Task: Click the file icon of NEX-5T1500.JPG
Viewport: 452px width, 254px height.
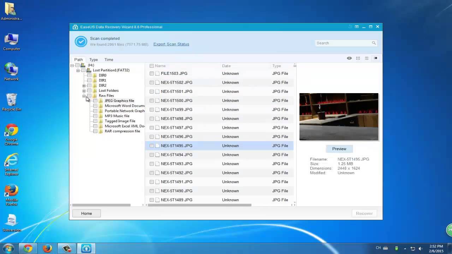Action: coord(157,101)
